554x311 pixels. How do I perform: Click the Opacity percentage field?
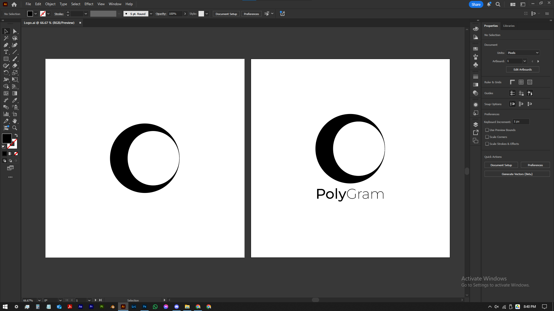[175, 14]
